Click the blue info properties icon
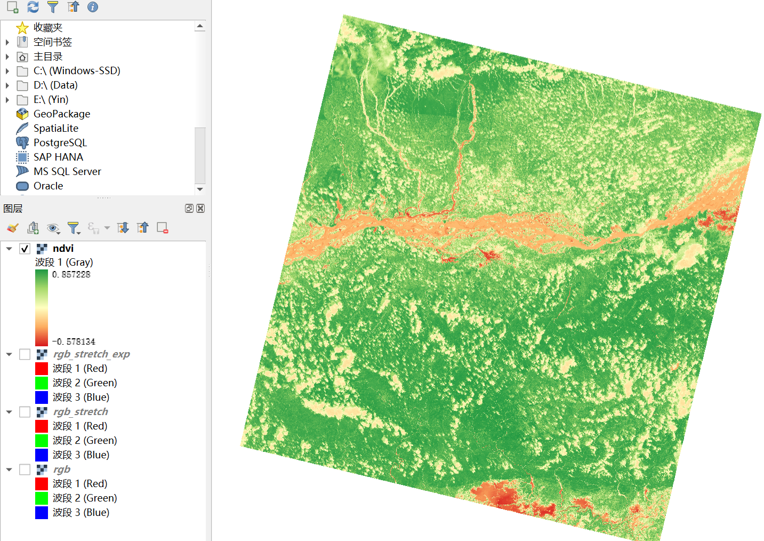Image resolution: width=764 pixels, height=541 pixels. pos(93,6)
